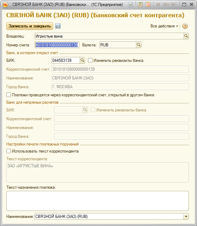
Task: Click the Владелец field with Игристые вина
Action: coord(109,36)
